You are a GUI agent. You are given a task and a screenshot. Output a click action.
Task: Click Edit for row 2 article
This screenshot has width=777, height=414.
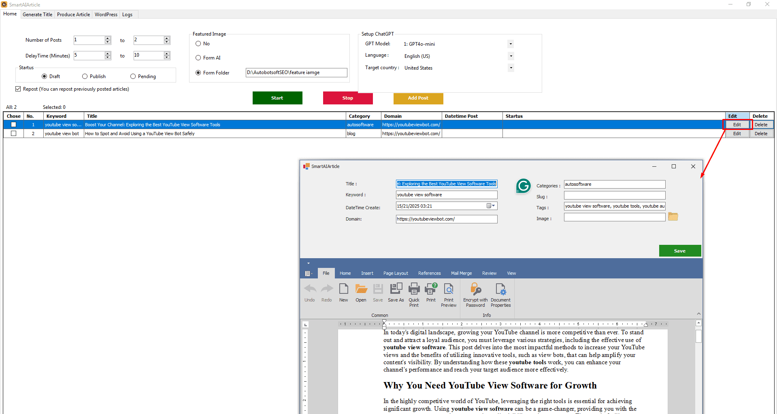pyautogui.click(x=737, y=134)
